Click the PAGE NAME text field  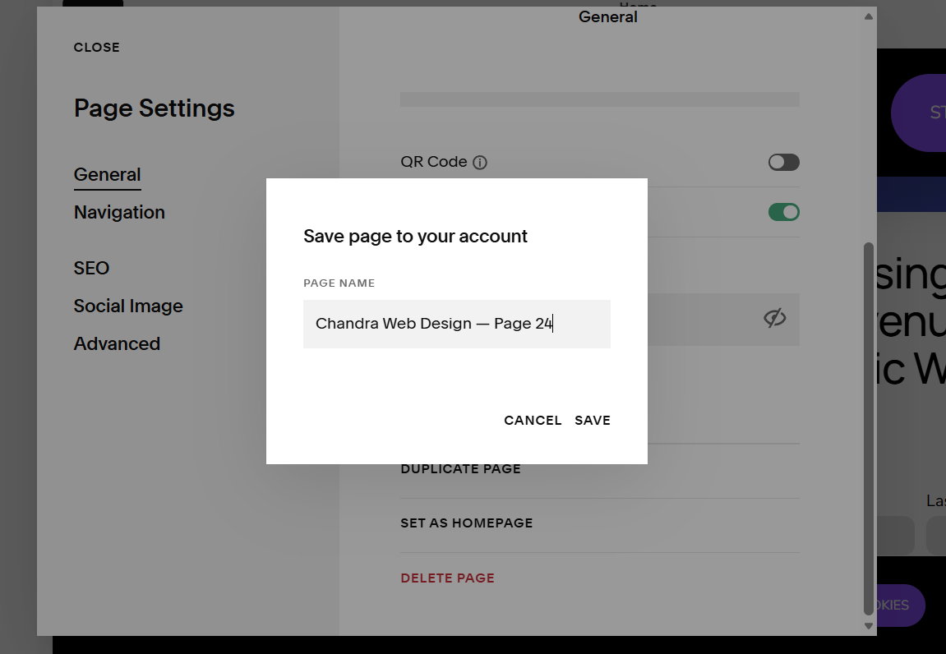(x=457, y=324)
